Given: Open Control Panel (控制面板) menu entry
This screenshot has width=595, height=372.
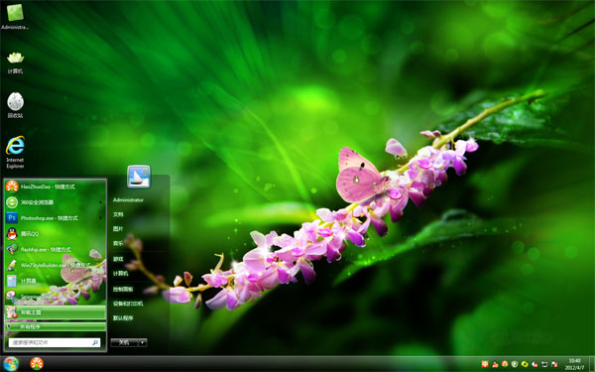Looking at the screenshot, I should pyautogui.click(x=123, y=289).
